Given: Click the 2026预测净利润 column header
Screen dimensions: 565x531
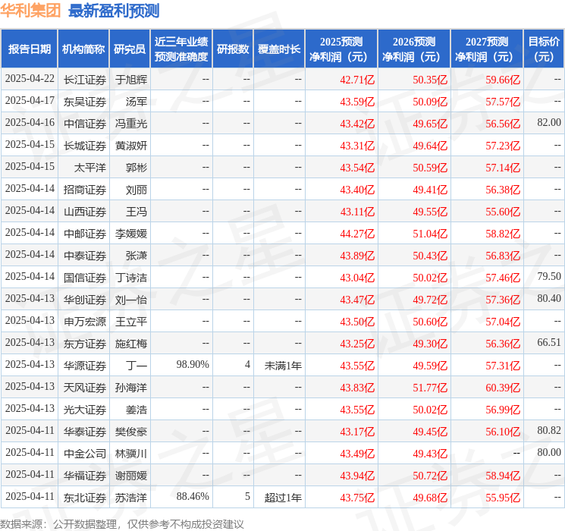Looking at the screenshot, I should 414,49.
